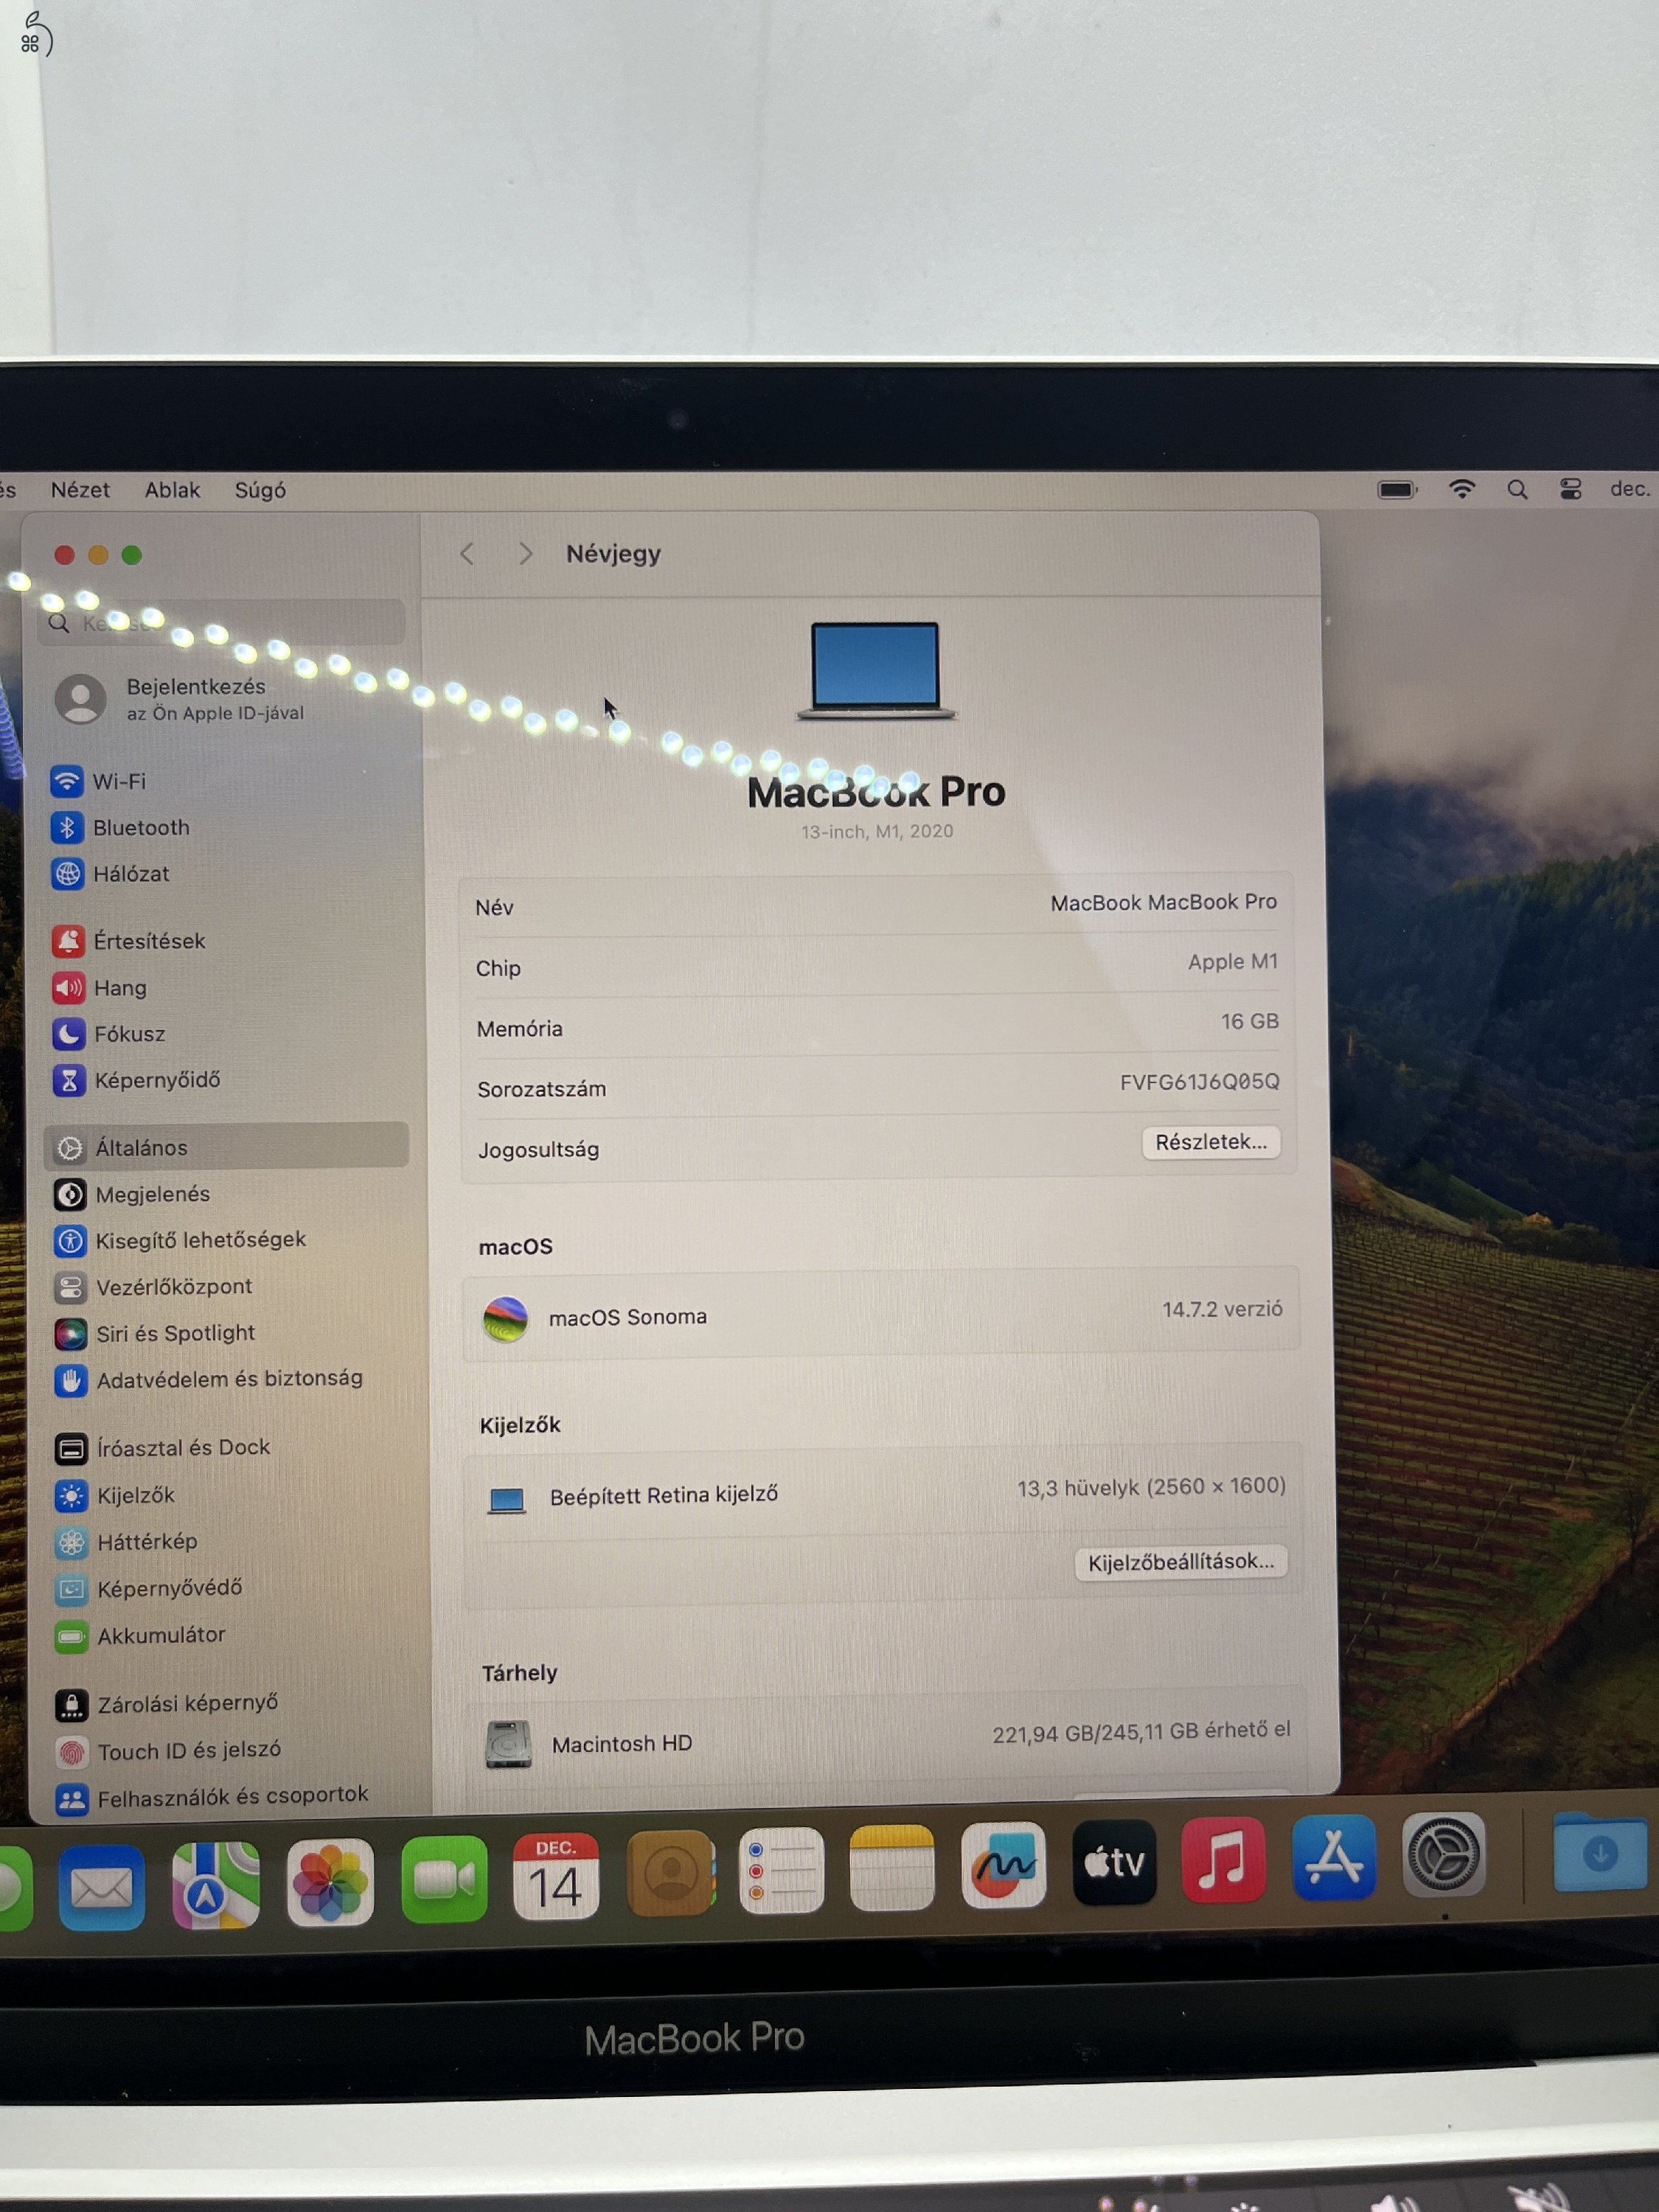1659x2212 pixels.
Task: Click the MacBook MacBook Pro name value
Action: tap(1163, 902)
